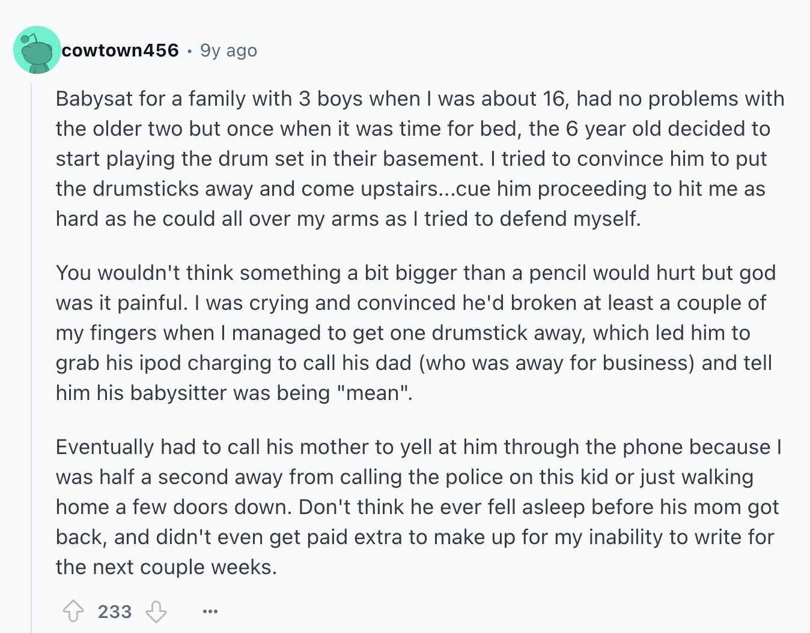The image size is (810, 633).
Task: Click the separator dot after the username
Action: 189,51
